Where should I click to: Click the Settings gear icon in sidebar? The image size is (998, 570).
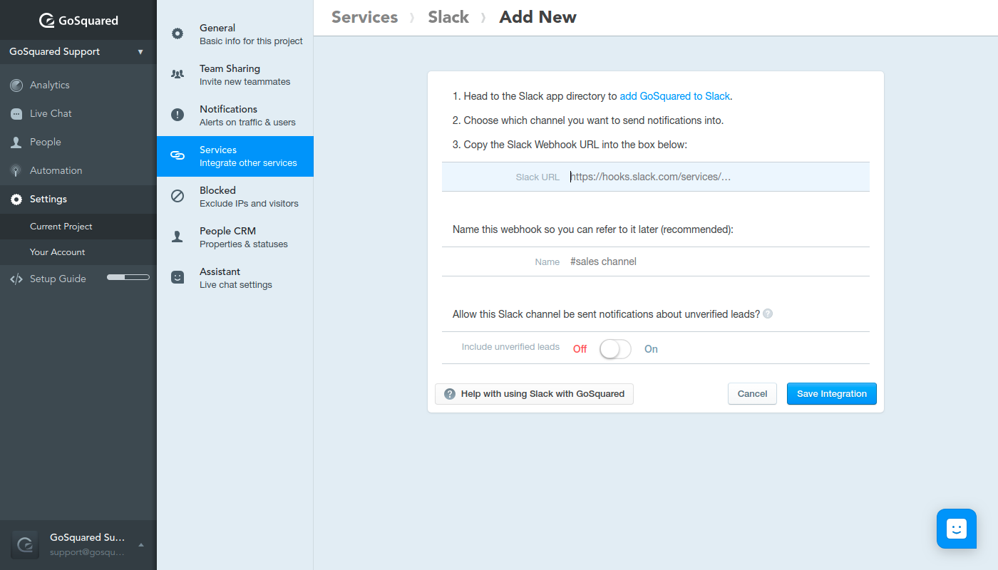pyautogui.click(x=16, y=199)
